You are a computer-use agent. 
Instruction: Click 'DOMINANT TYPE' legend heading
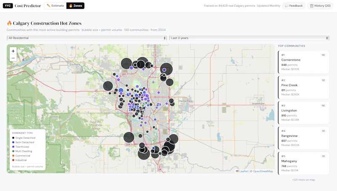pyautogui.click(x=22, y=133)
